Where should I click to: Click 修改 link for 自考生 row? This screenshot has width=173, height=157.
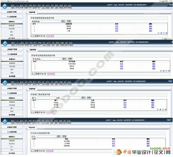point(122,69)
